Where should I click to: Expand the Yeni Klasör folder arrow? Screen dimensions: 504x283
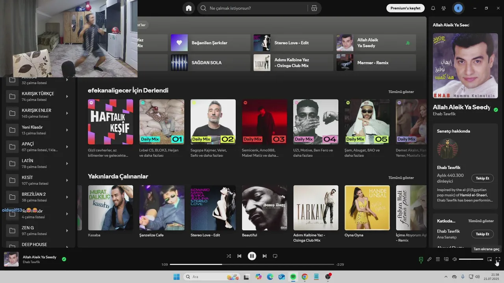(x=67, y=130)
